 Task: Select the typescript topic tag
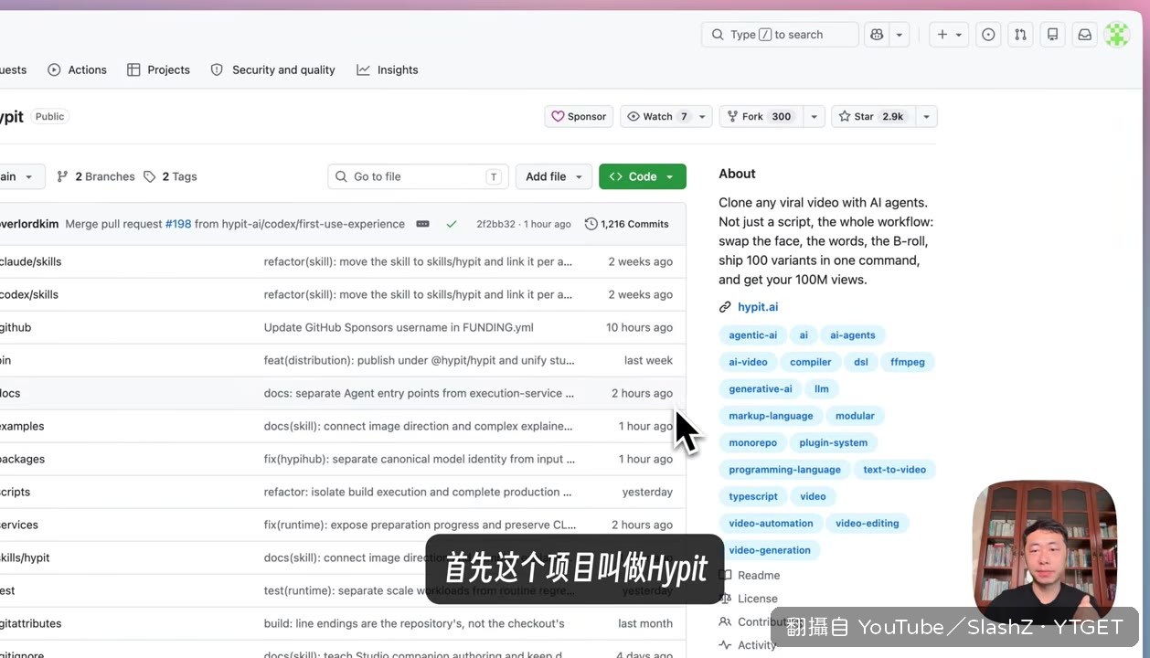(x=753, y=497)
